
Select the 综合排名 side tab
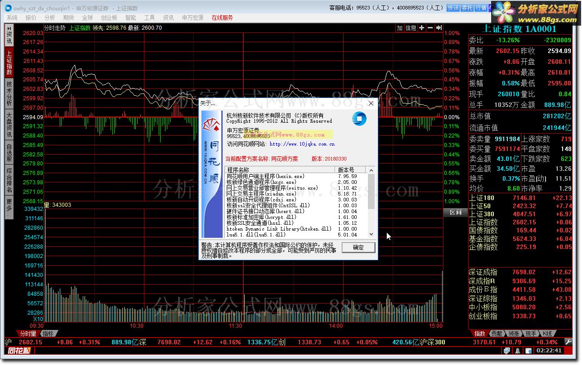[x=9, y=181]
